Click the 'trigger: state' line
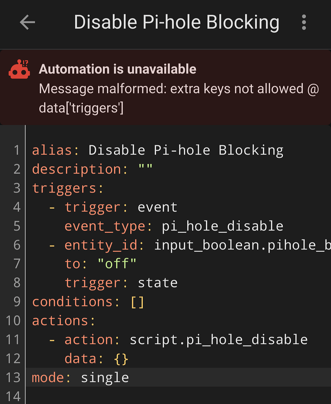Screen dimensions: 331x404 click(x=121, y=282)
